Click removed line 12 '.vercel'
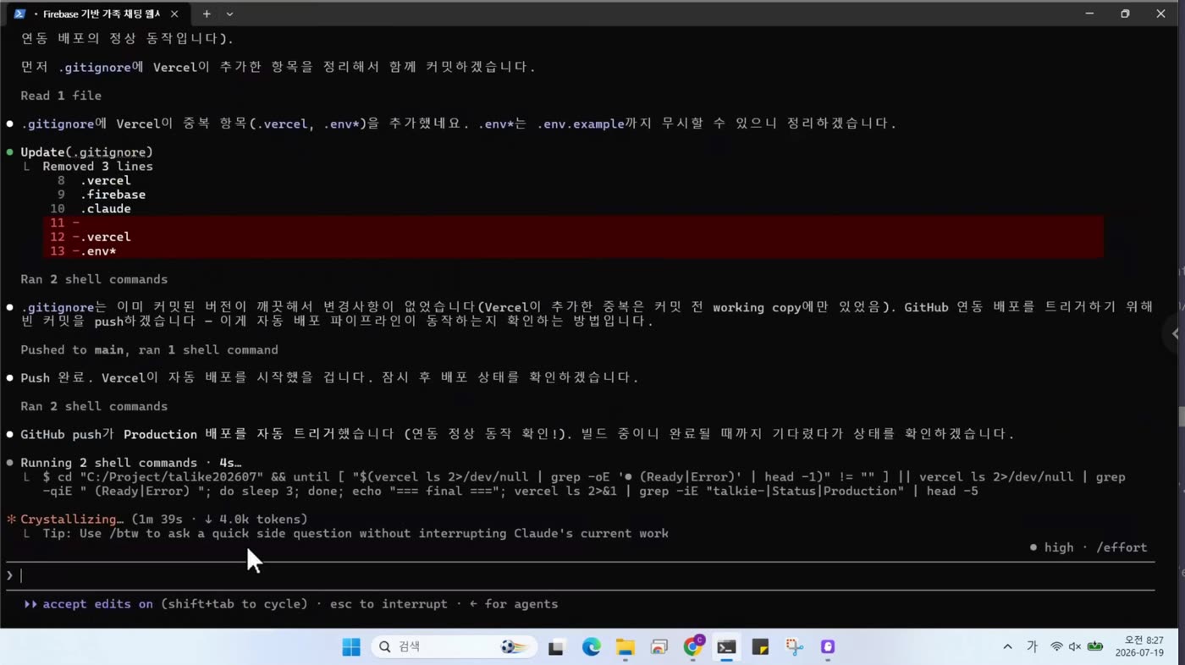The height and width of the screenshot is (665, 1185). tap(573, 237)
